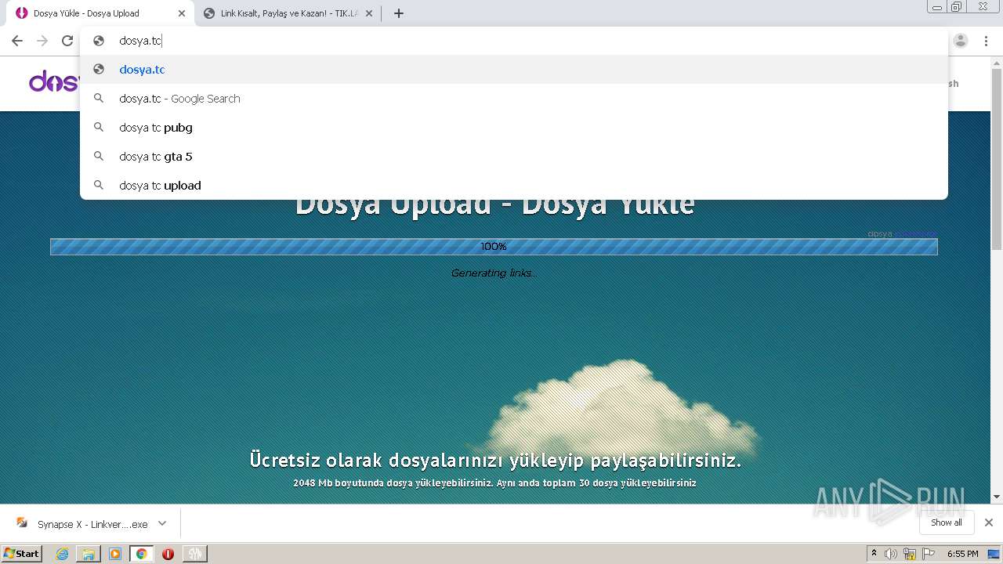Image resolution: width=1003 pixels, height=564 pixels.
Task: Click the address bar containing dosya.tc
Action: click(x=514, y=41)
